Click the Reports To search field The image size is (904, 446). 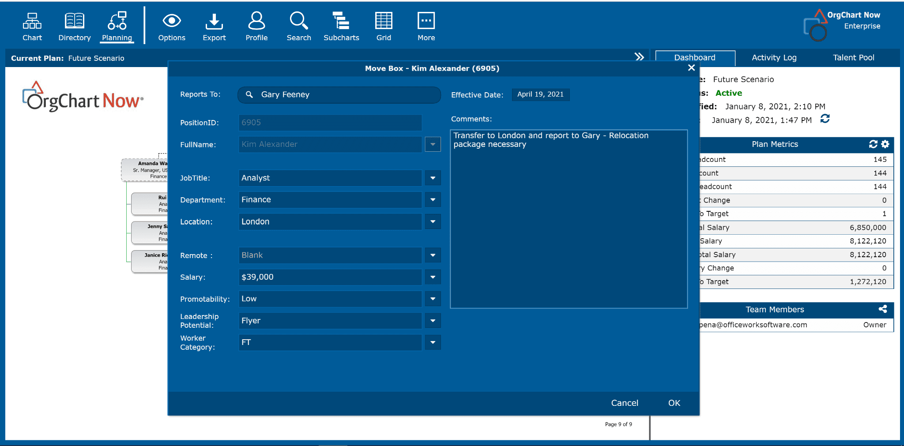(x=339, y=95)
